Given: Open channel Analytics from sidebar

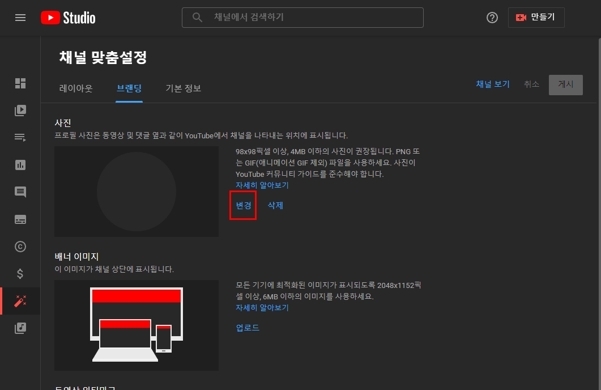Looking at the screenshot, I should point(20,165).
